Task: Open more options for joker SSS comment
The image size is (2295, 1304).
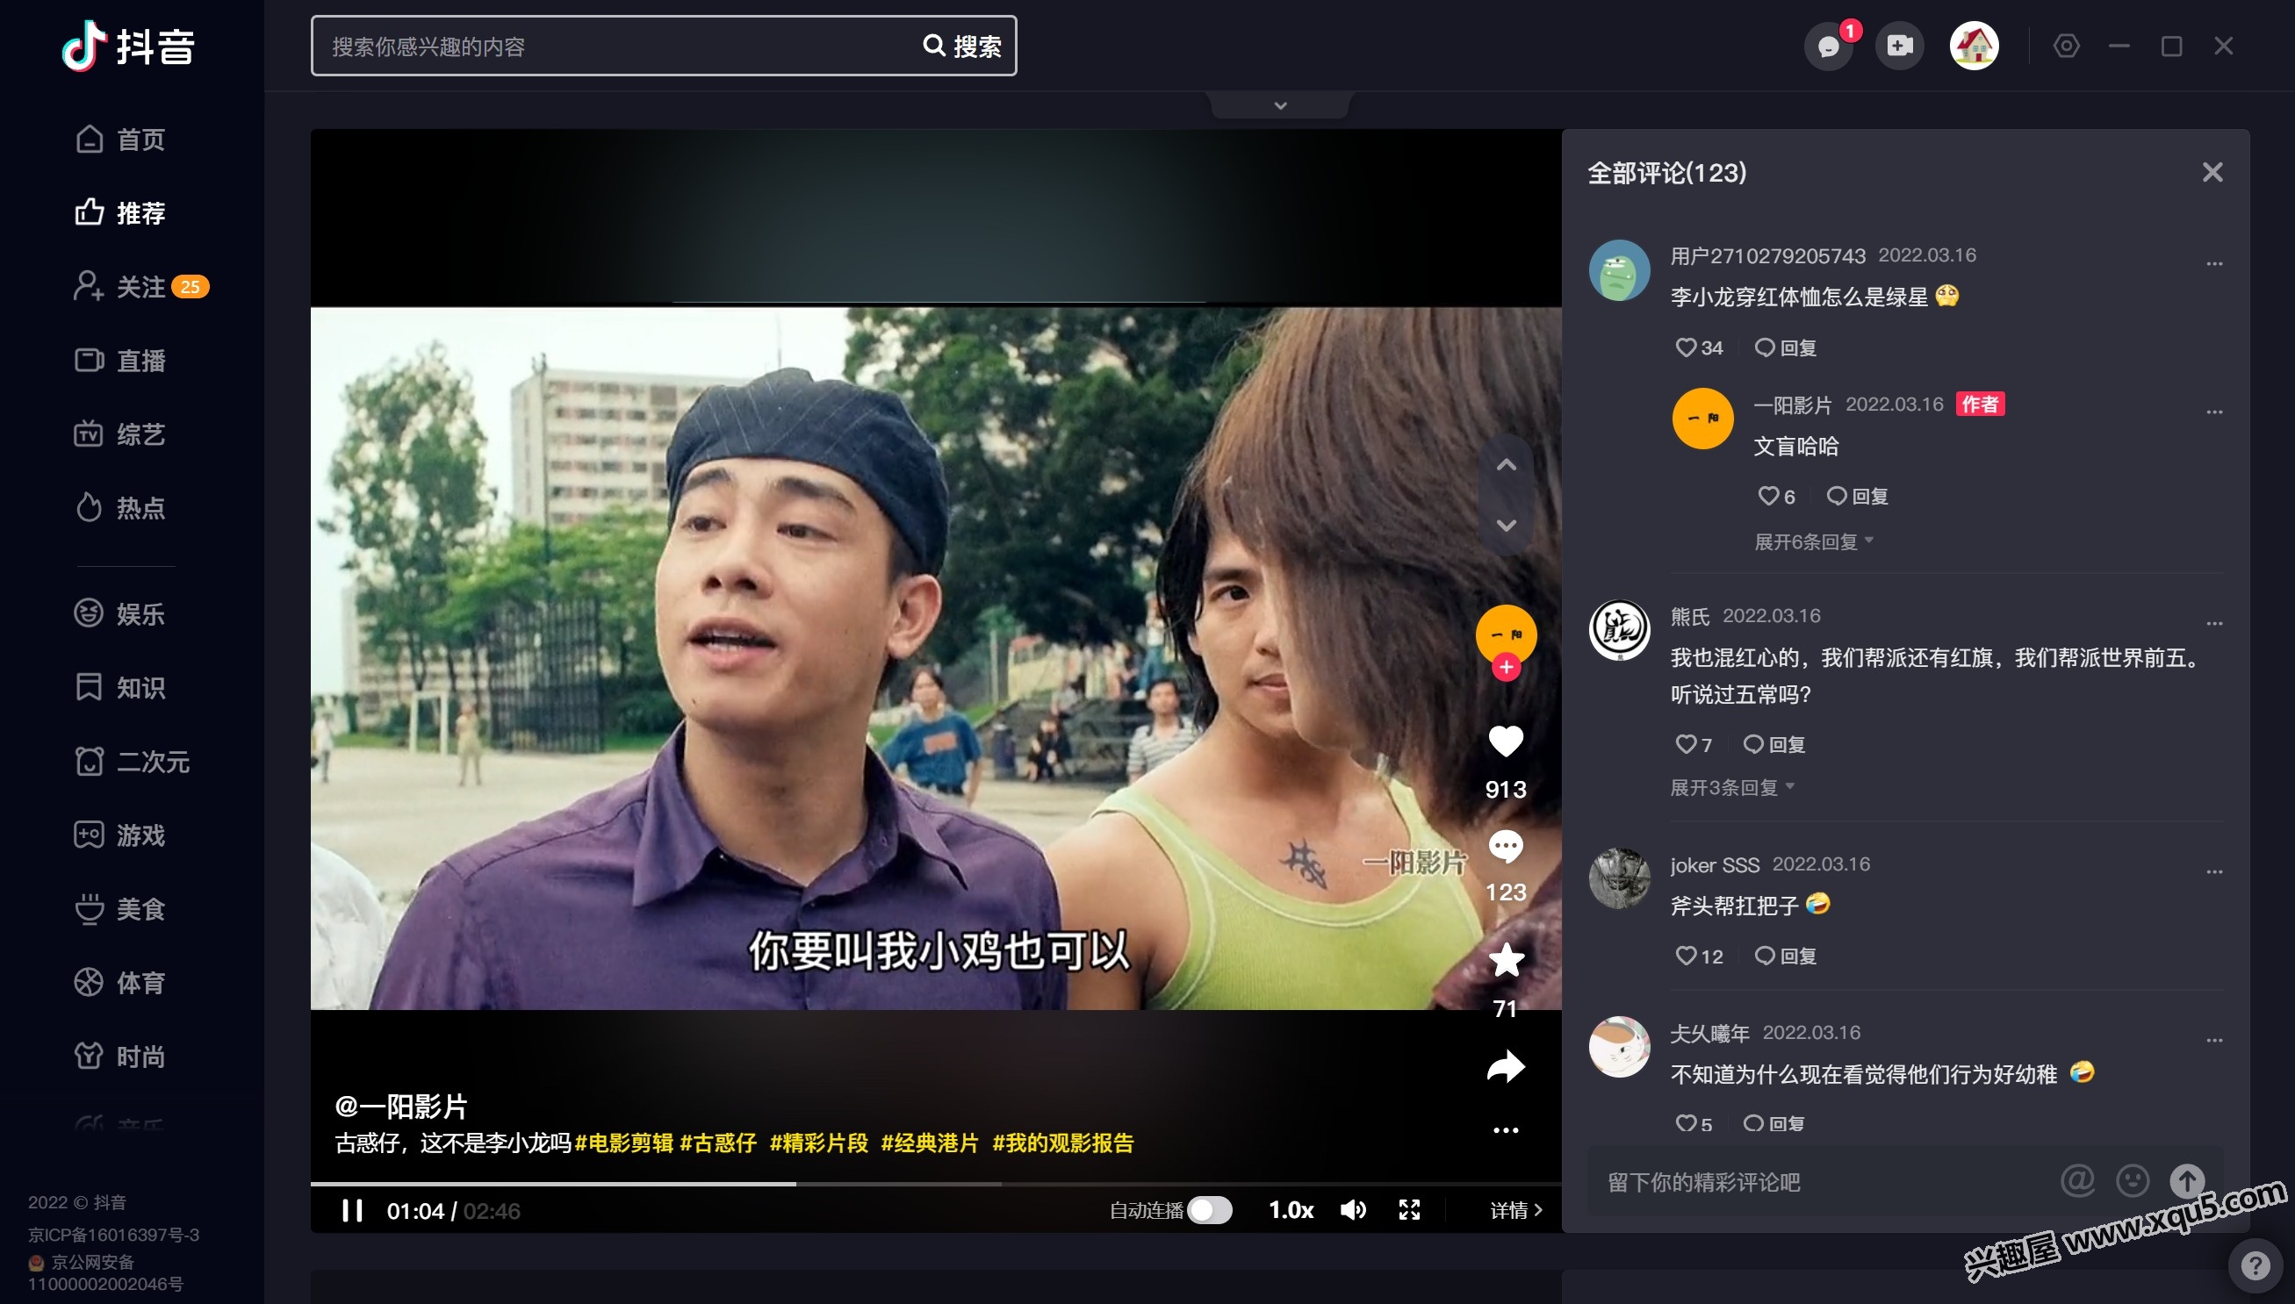Action: click(2214, 871)
